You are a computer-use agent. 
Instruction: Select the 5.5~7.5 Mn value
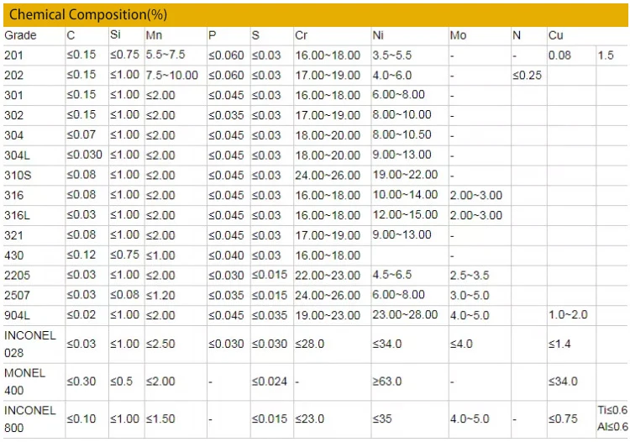[x=166, y=55]
